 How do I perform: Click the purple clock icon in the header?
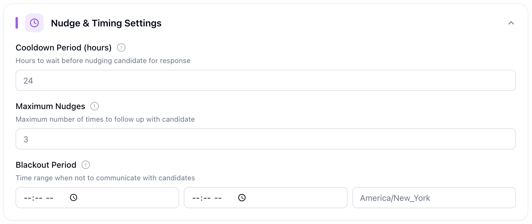(34, 23)
